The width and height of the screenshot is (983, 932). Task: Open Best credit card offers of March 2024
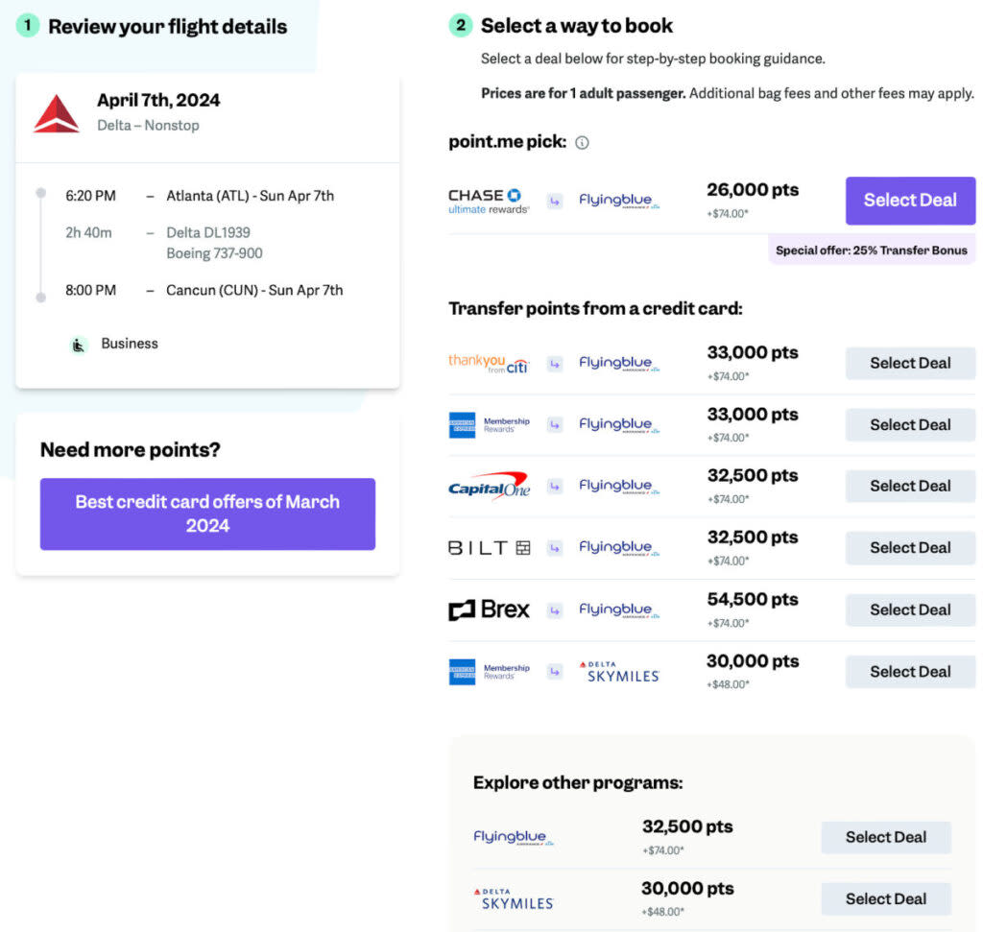(207, 514)
